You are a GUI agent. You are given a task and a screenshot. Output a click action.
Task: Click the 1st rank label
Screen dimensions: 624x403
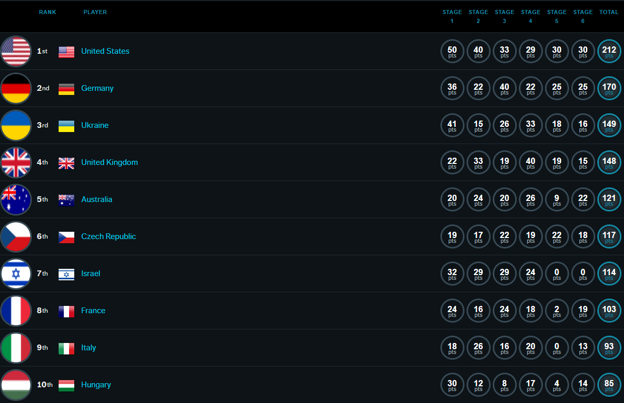click(42, 51)
